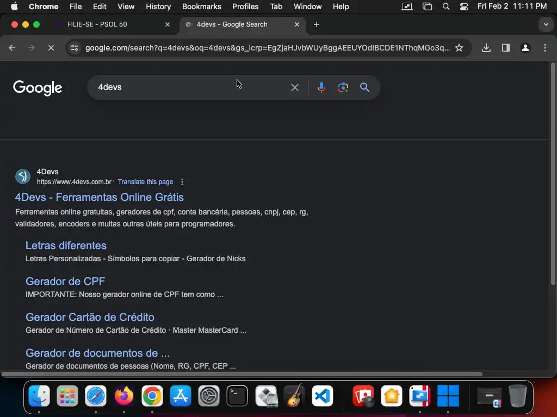
Task: Open the Bookmarks menu
Action: [x=201, y=7]
